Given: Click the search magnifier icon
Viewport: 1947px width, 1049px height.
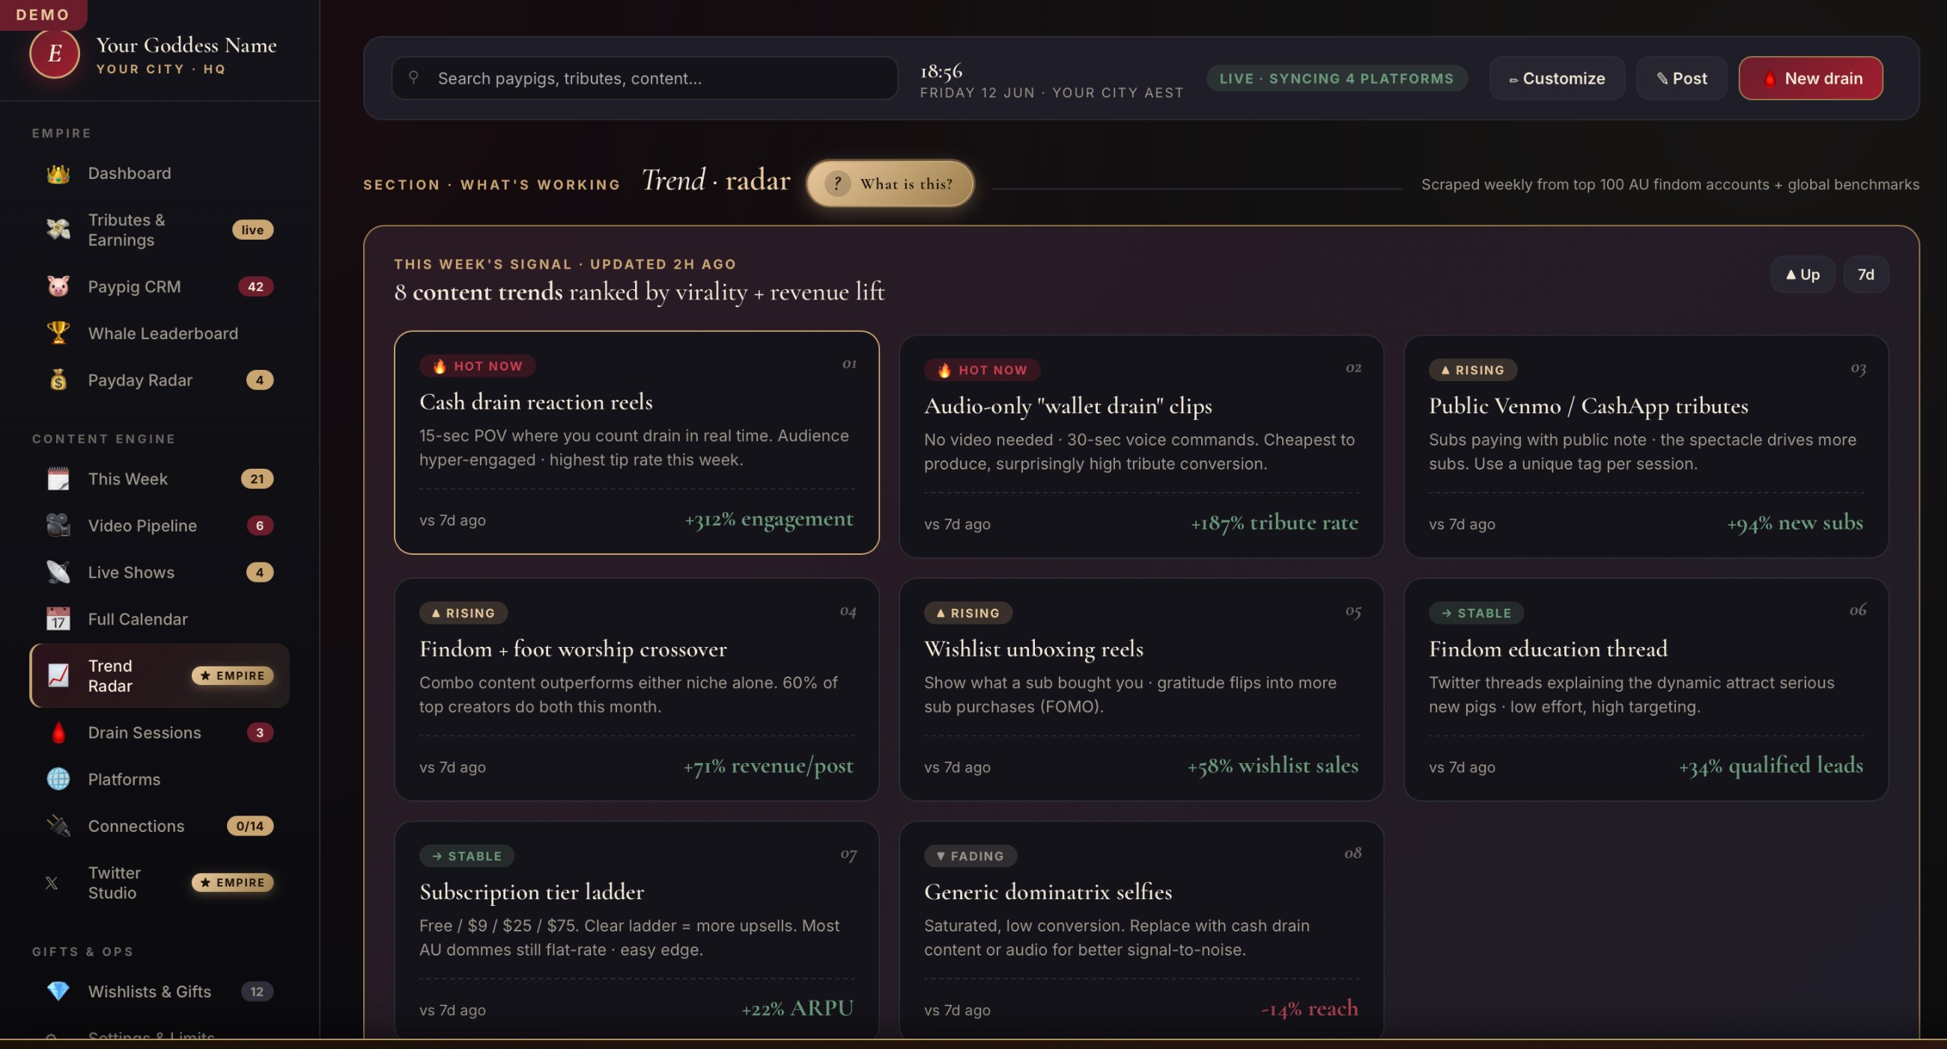Looking at the screenshot, I should (413, 77).
